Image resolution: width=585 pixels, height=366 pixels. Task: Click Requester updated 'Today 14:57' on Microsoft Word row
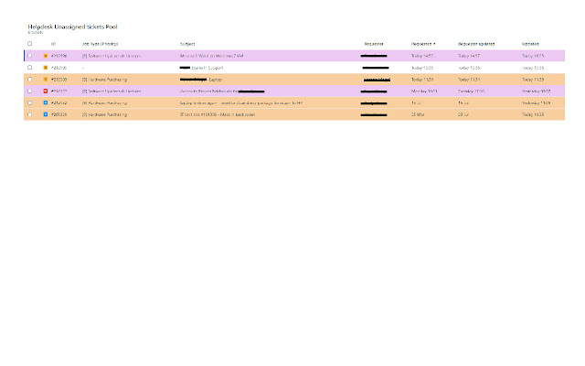click(x=469, y=56)
